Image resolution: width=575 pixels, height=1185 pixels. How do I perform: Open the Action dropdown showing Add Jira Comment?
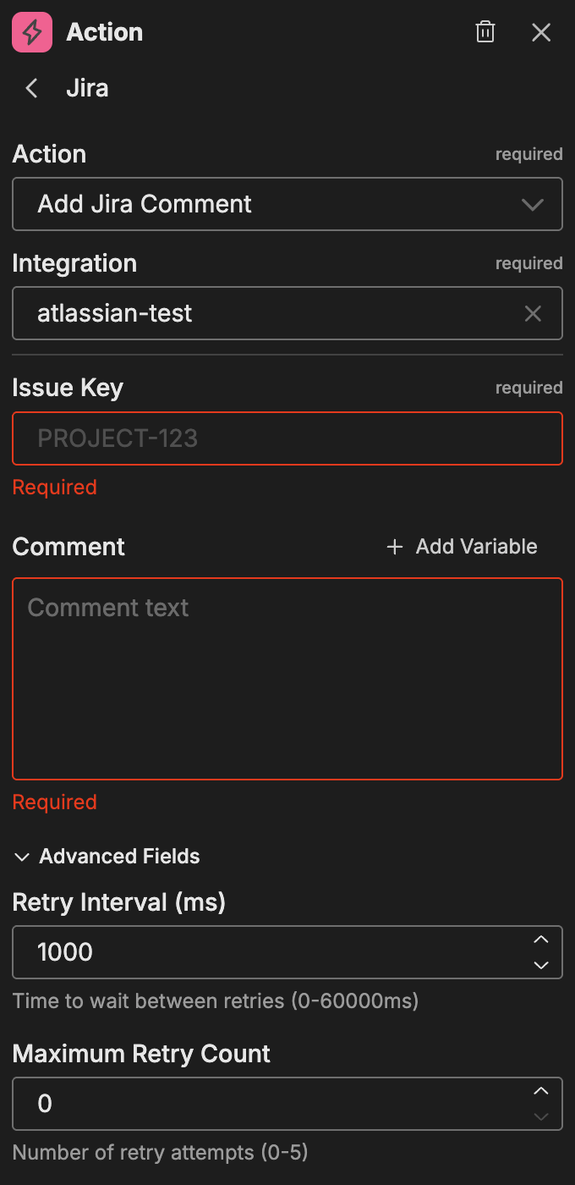click(x=287, y=204)
